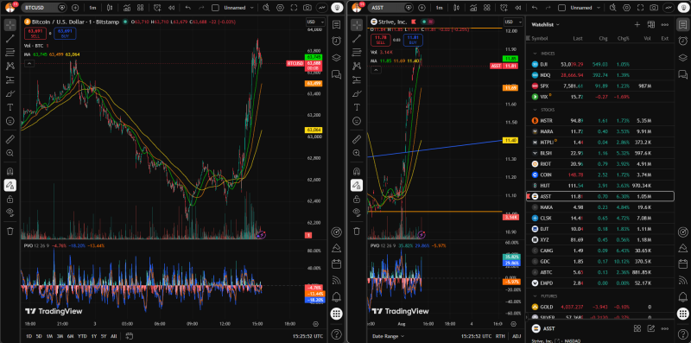
Task: Select 5D range in BTCUSD window
Action: pos(39,336)
